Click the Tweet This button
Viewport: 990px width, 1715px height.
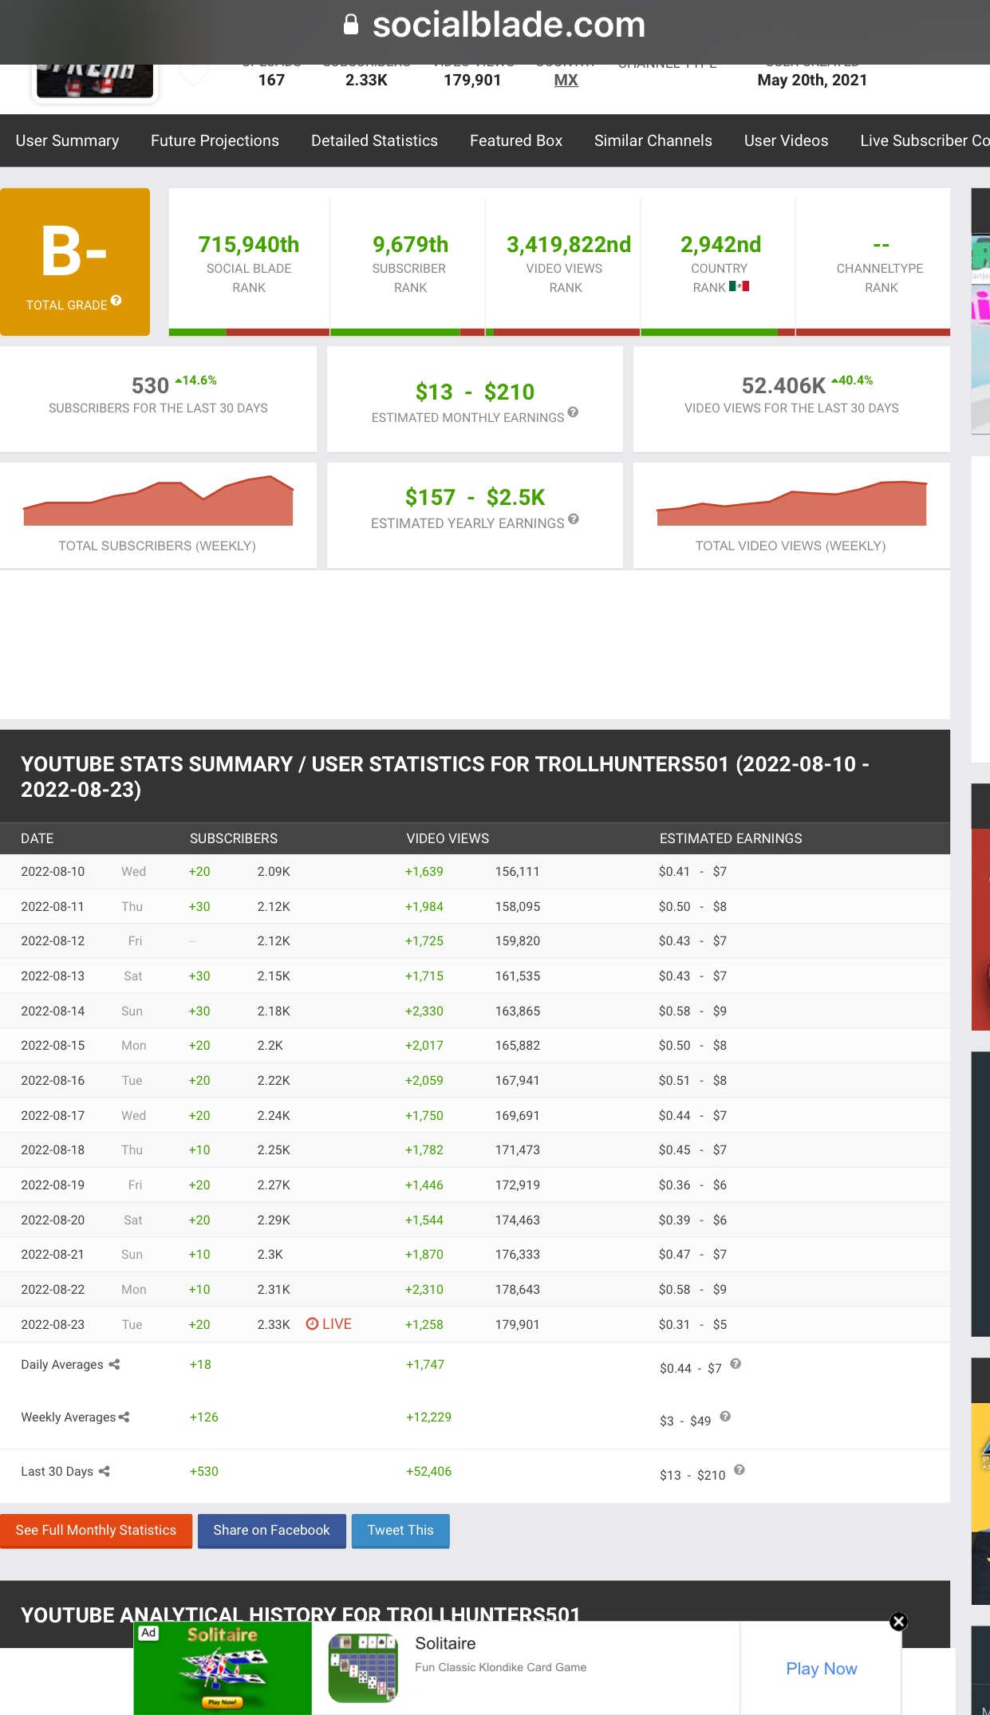coord(400,1531)
